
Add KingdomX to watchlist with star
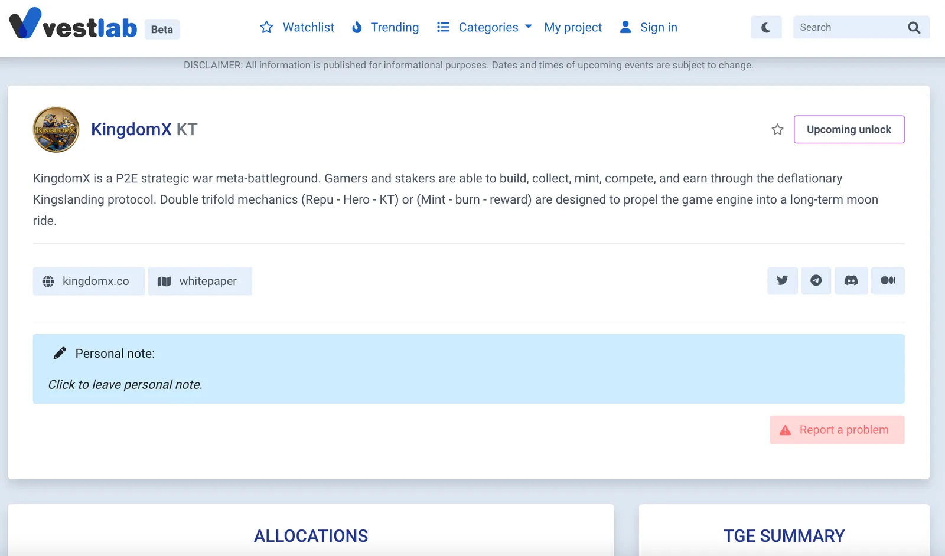coord(777,129)
